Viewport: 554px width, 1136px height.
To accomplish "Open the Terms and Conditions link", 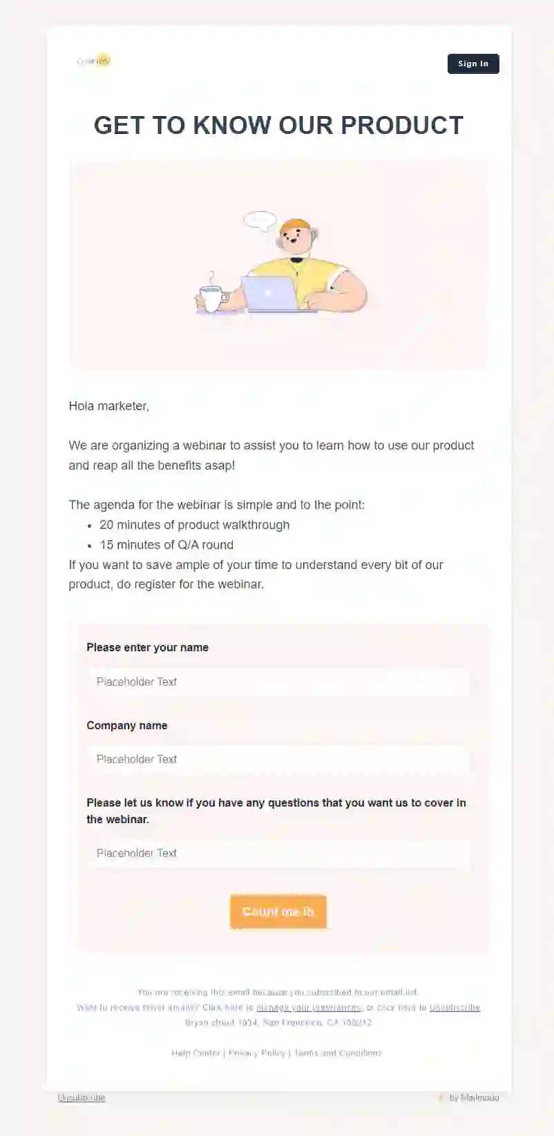I will [338, 1052].
